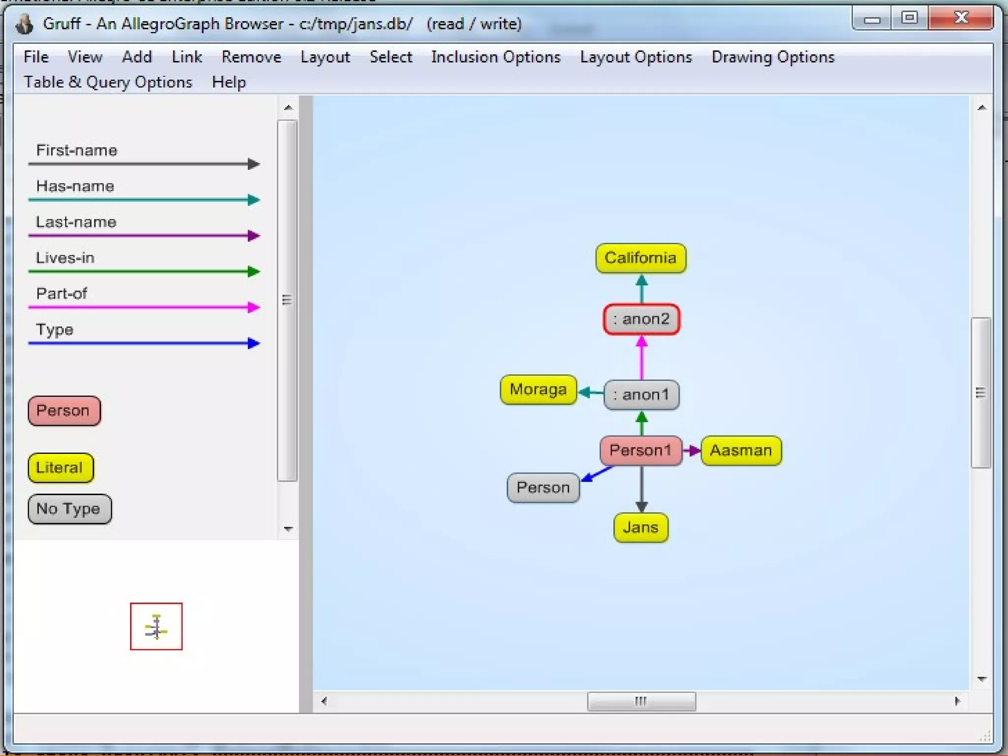This screenshot has height=756, width=1008.
Task: Open the Drawing Options menu
Action: click(773, 57)
